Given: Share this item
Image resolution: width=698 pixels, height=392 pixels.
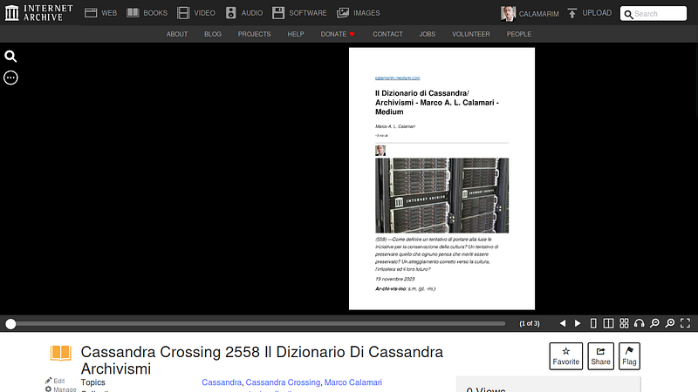Looking at the screenshot, I should click(600, 356).
